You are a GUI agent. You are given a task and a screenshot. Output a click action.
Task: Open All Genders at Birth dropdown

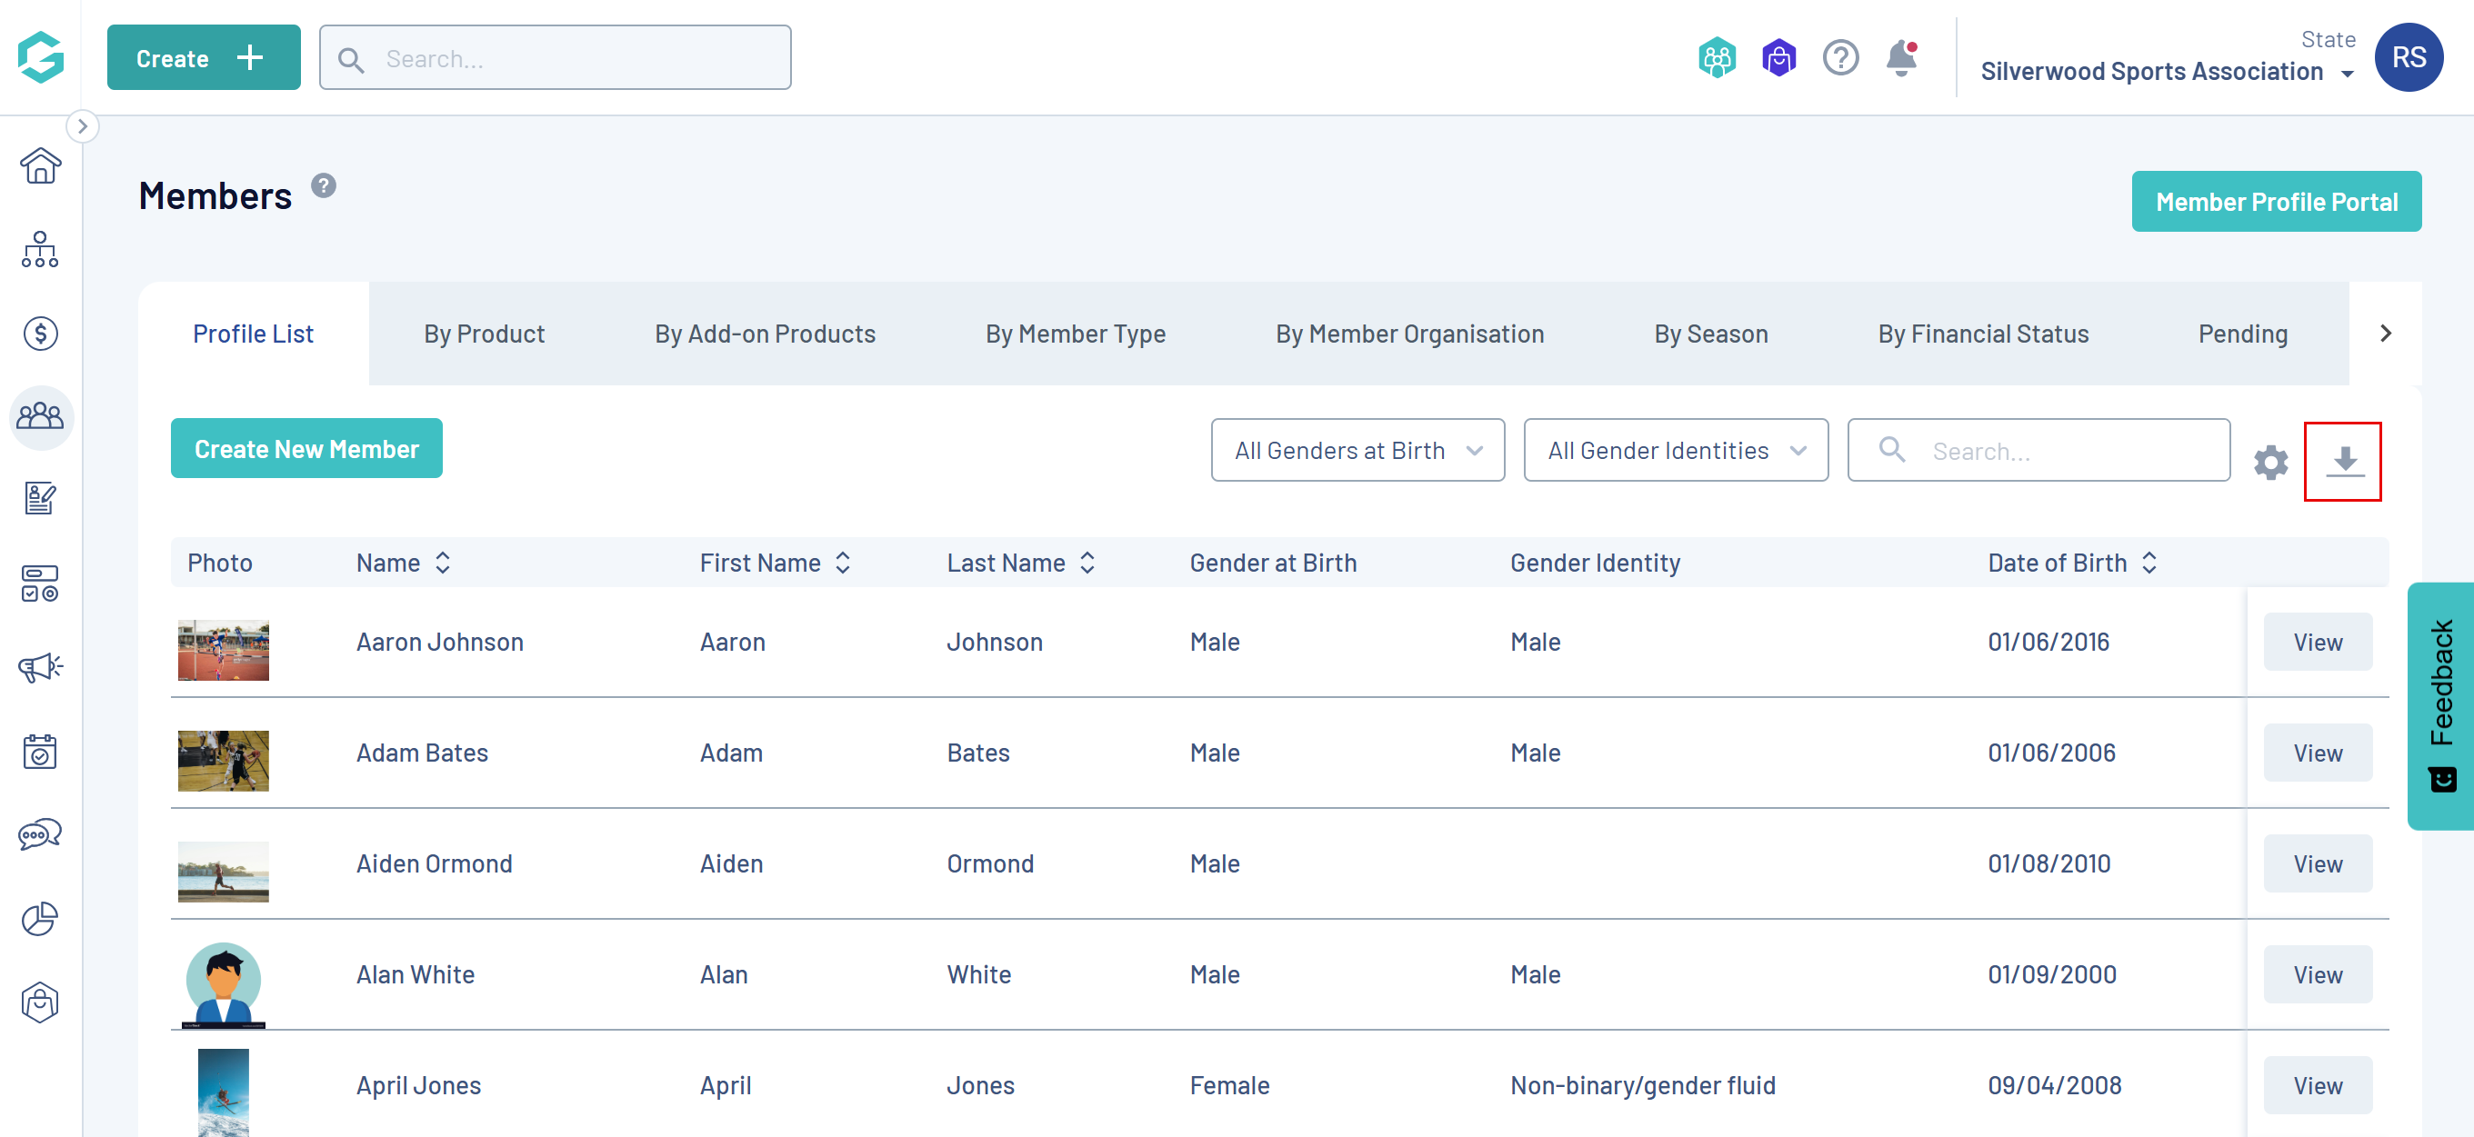tap(1357, 451)
